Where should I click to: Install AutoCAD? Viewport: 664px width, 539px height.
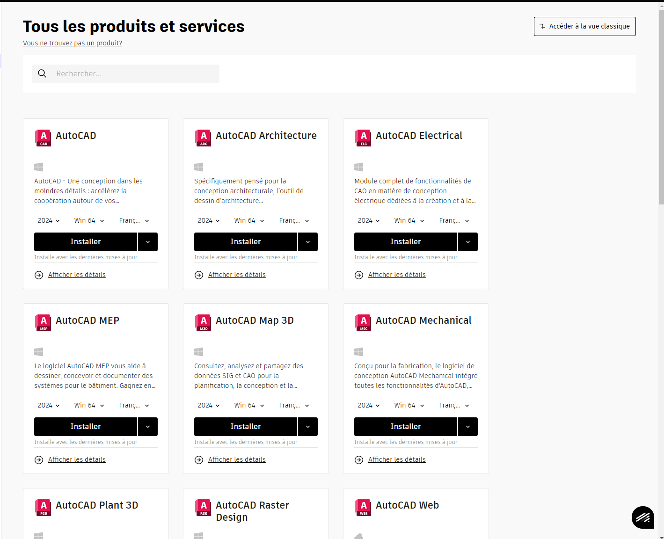point(86,242)
